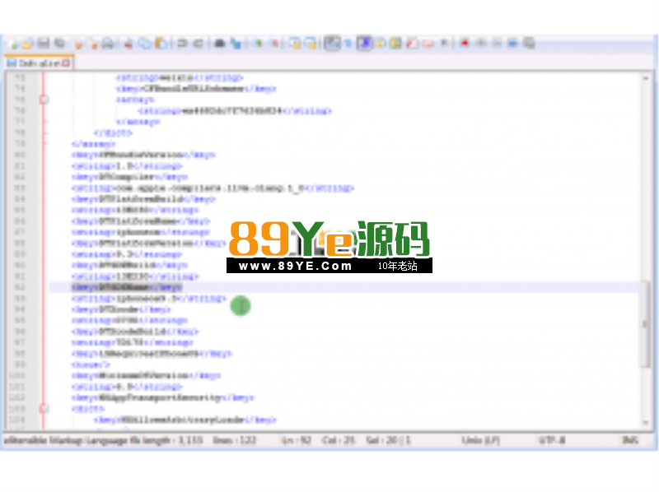Redo the last undone edit
Viewport: 659px width, 492px height.
click(x=198, y=44)
